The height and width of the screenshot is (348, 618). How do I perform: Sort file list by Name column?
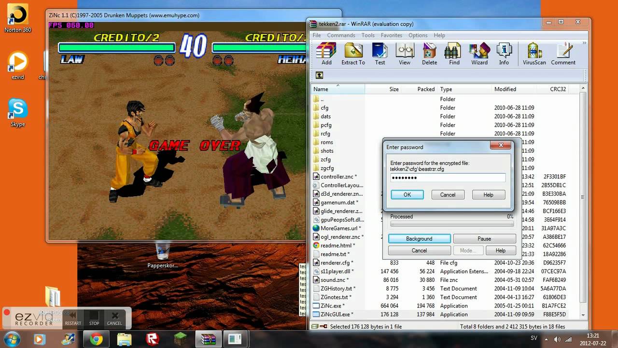(338, 89)
